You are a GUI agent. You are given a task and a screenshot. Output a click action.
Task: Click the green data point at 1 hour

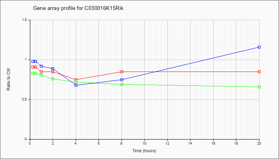[x=41, y=75]
